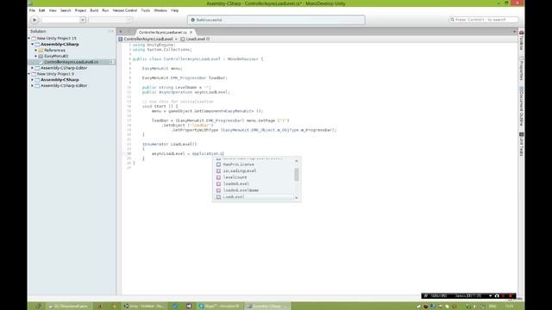Image resolution: width=552 pixels, height=310 pixels.
Task: Open the Tools menu
Action: (x=146, y=10)
